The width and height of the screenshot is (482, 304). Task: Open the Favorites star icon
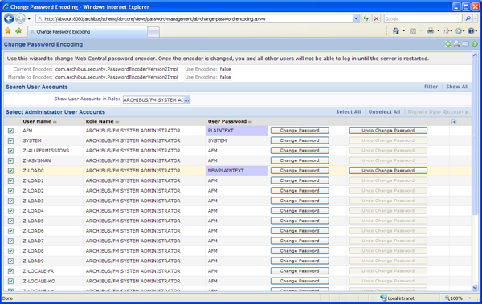(8, 30)
